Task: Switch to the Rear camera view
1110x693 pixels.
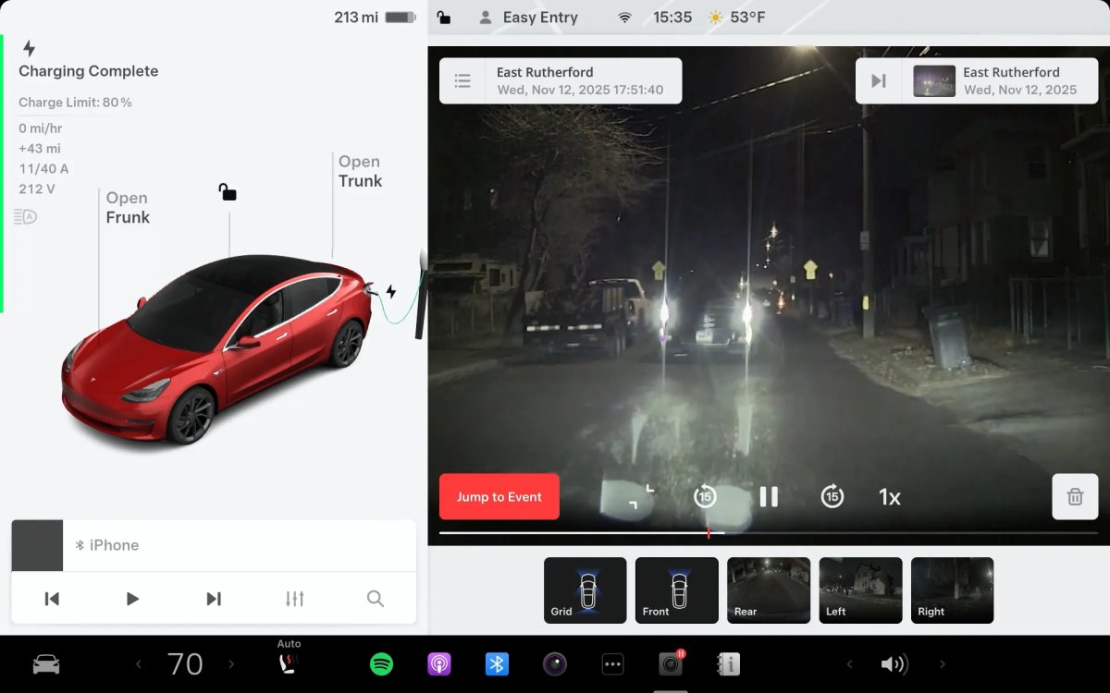Action: pos(768,590)
